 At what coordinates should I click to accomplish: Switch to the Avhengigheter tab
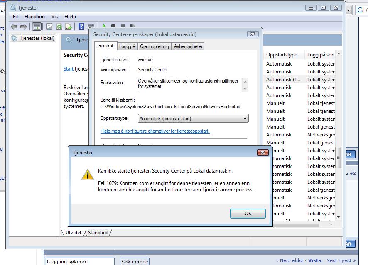(188, 46)
